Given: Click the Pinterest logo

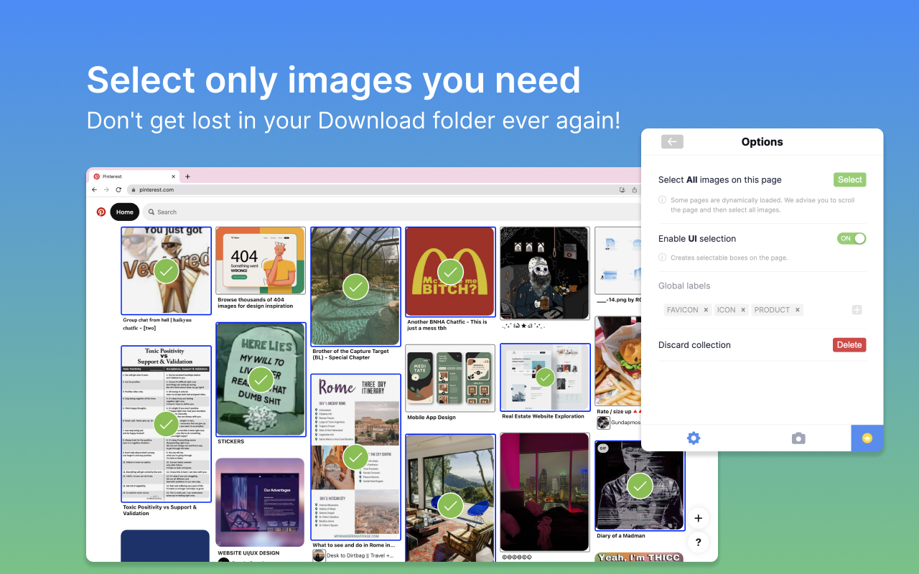Looking at the screenshot, I should pos(101,212).
